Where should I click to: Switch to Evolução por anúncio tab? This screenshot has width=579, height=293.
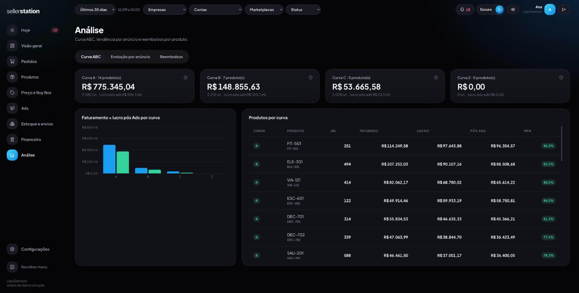coord(130,57)
